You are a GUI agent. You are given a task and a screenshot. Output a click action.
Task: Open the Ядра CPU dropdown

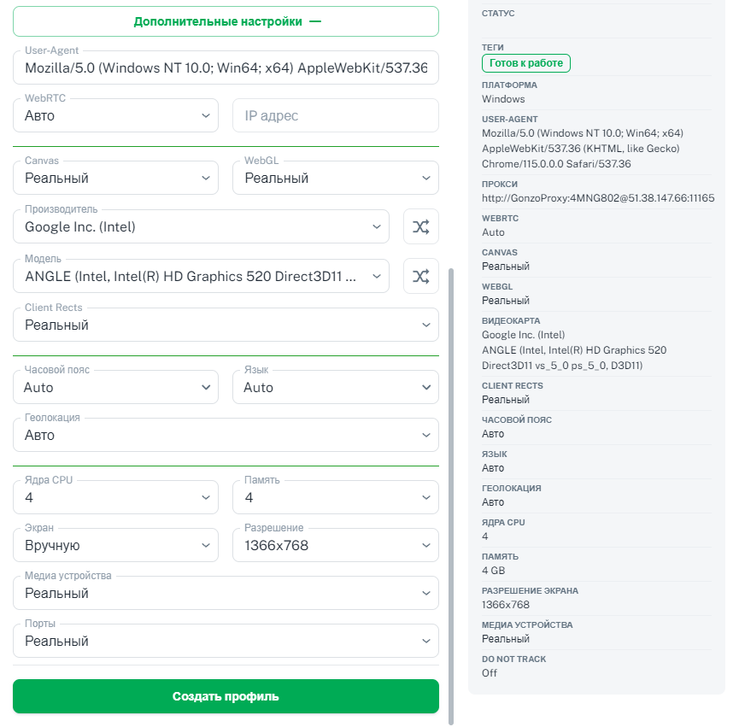pyautogui.click(x=115, y=497)
